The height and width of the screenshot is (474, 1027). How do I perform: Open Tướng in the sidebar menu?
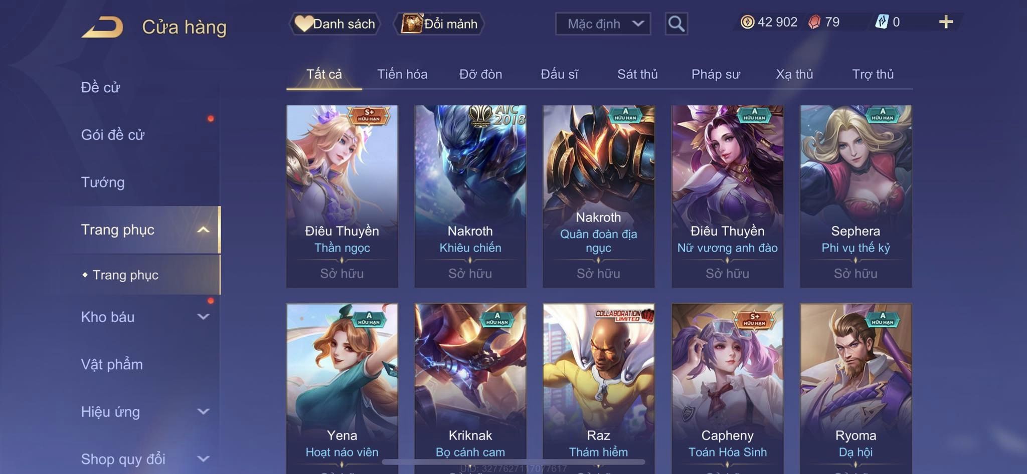coord(103,182)
